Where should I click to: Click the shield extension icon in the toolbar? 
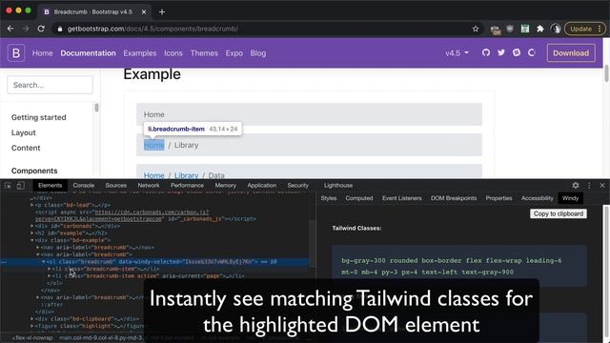[510, 29]
